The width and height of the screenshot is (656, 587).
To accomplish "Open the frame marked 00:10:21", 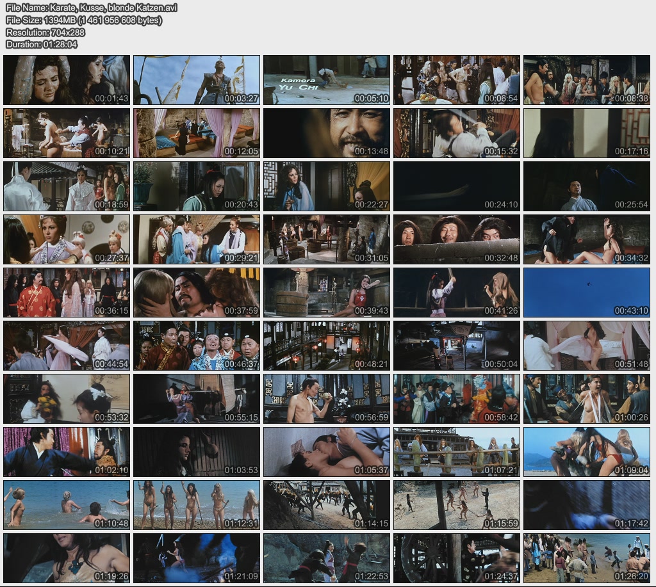I will [x=67, y=133].
